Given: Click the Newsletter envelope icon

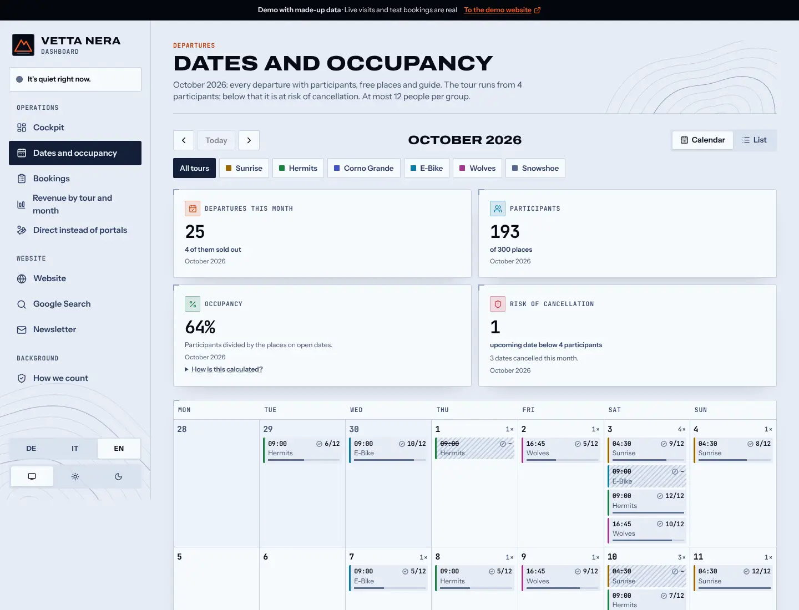Looking at the screenshot, I should 22,330.
